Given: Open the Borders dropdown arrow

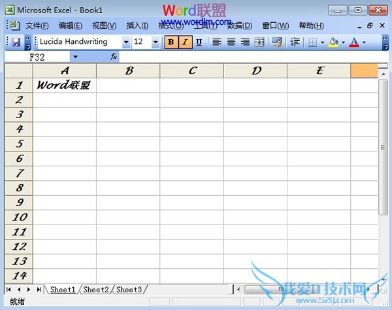Looking at the screenshot, I should [x=322, y=42].
